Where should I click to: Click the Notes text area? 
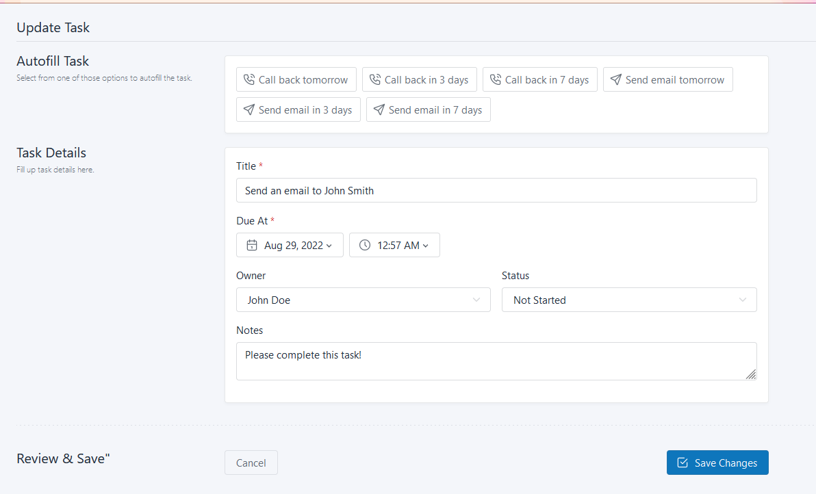pyautogui.click(x=496, y=361)
